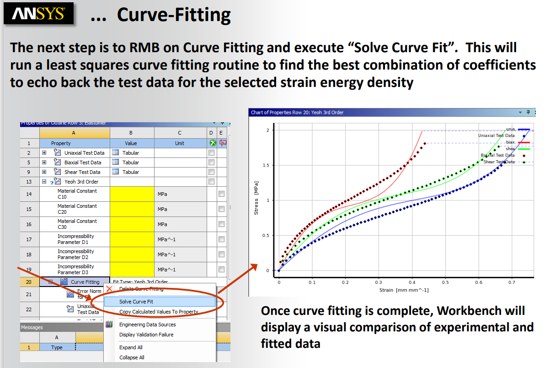Click the Curve Fitting chart icon in row 20
The height and width of the screenshot is (368, 550).
coord(64,282)
